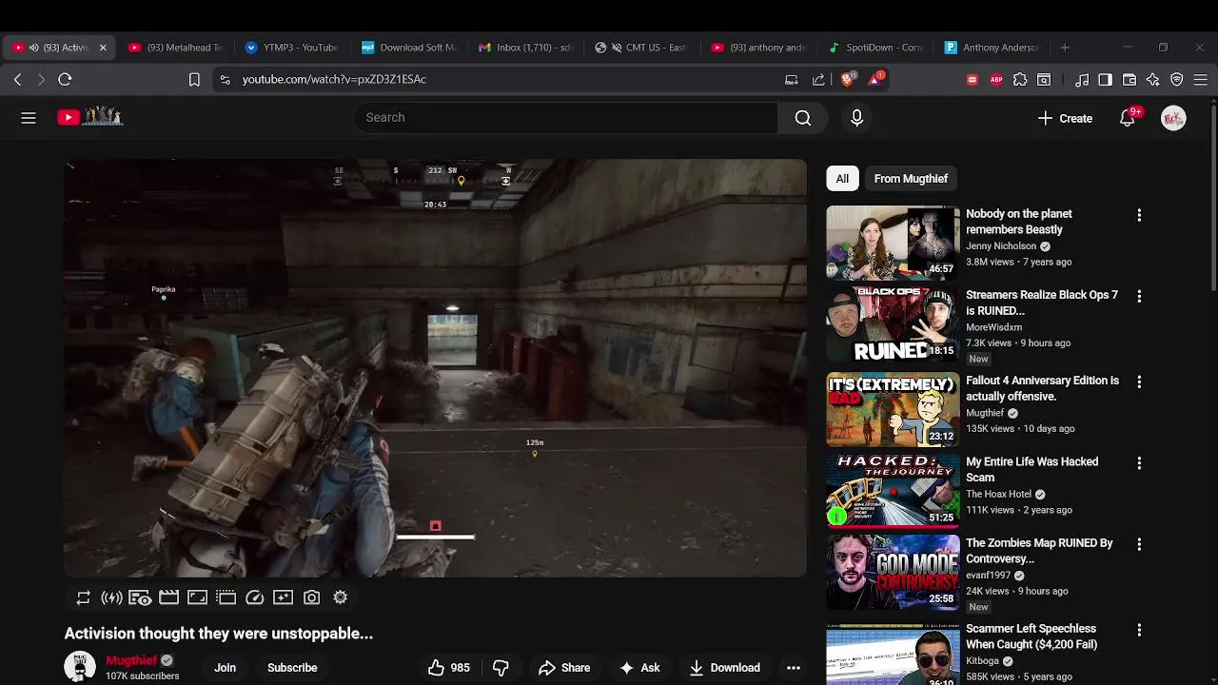Toggle browser sidebar panel icon
The image size is (1218, 685).
click(1105, 80)
